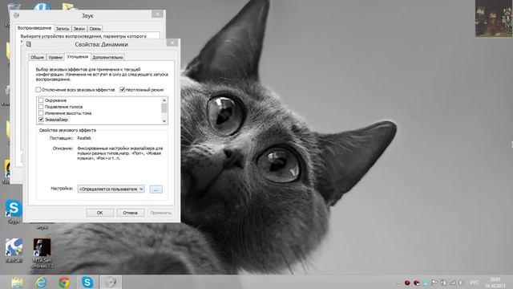Toggle the Эквалайзер effect checkbox

pyautogui.click(x=41, y=120)
